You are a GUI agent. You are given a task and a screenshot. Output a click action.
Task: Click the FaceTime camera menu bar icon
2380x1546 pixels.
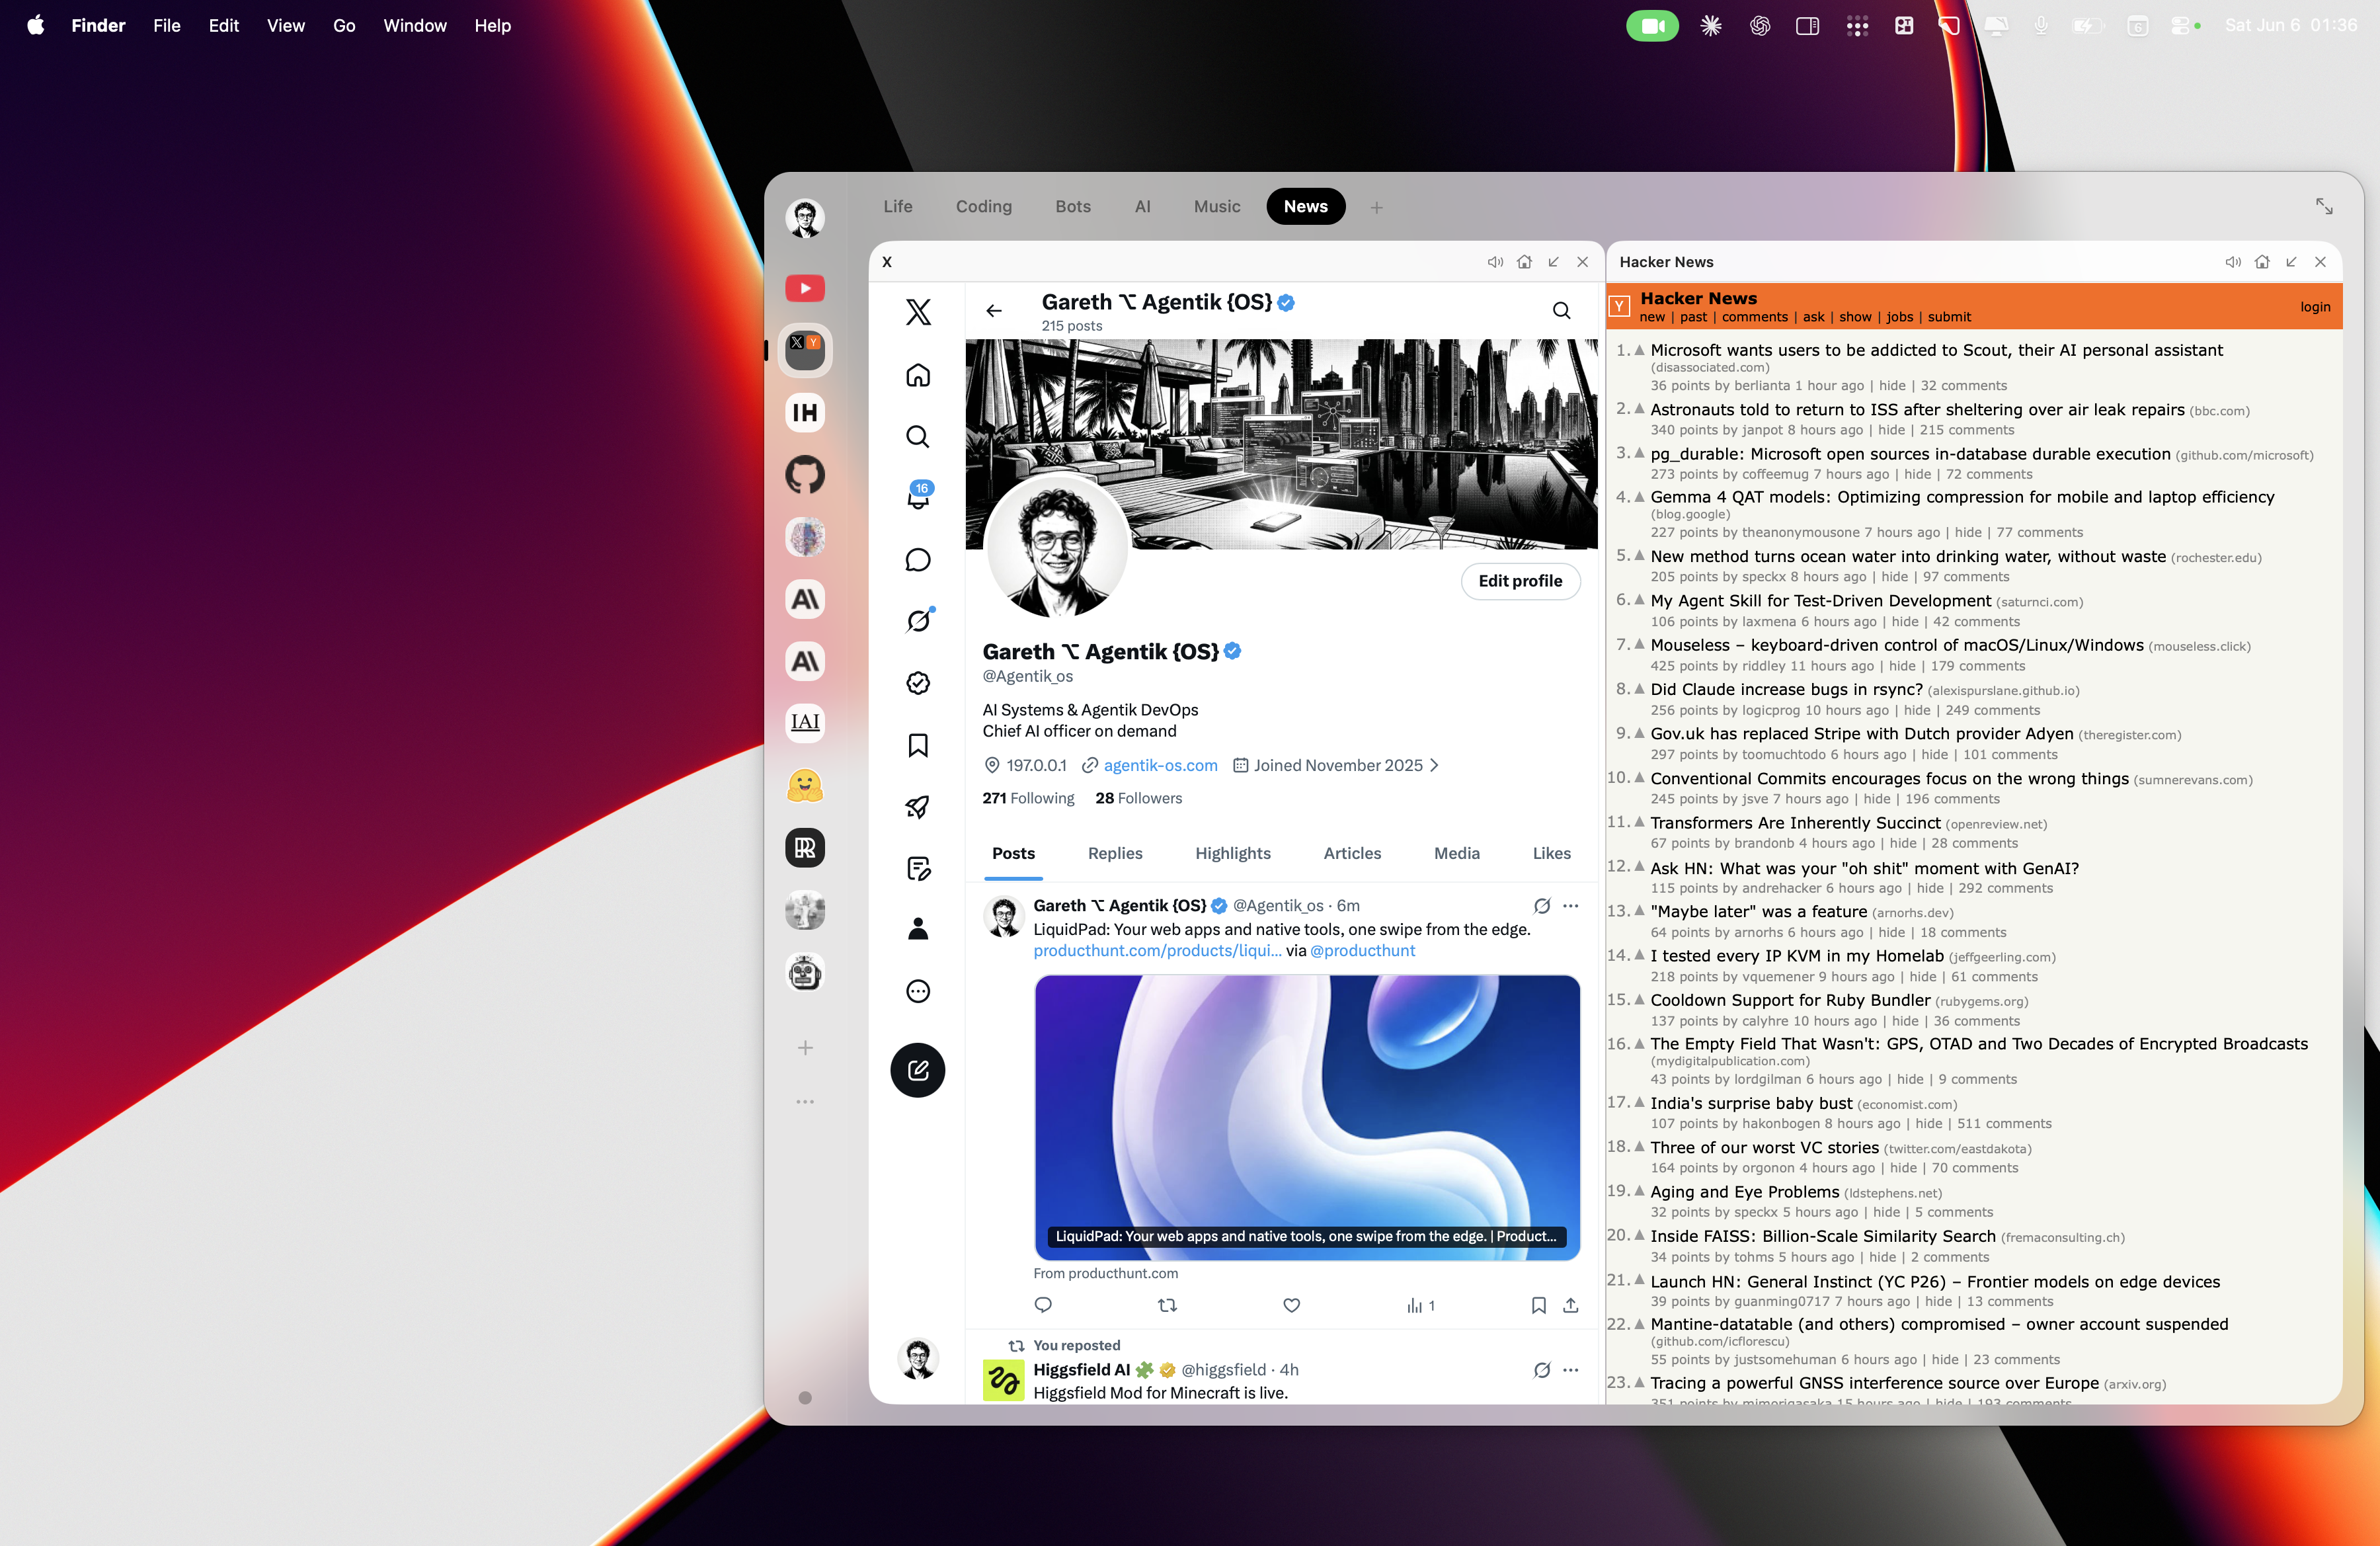click(1652, 26)
